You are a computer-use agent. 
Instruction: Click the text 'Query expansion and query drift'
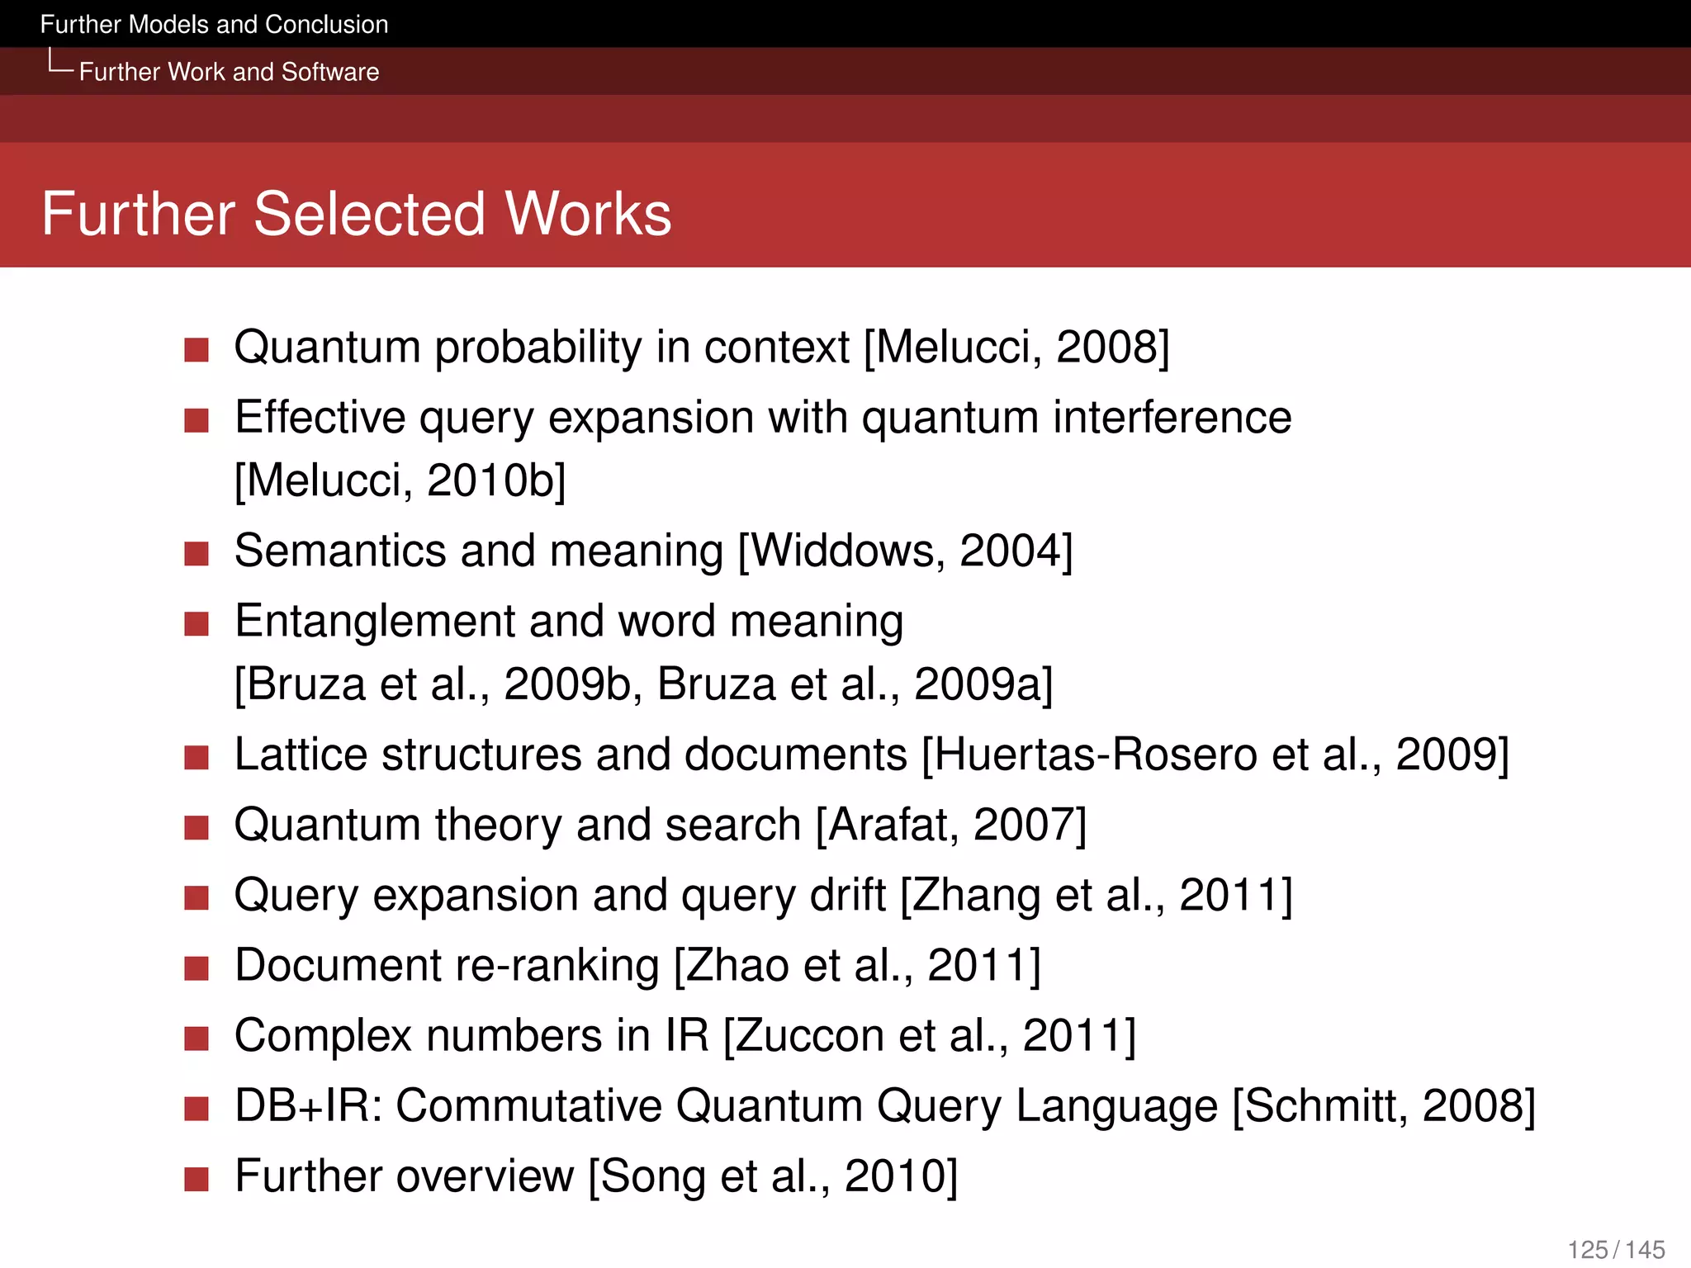(560, 896)
